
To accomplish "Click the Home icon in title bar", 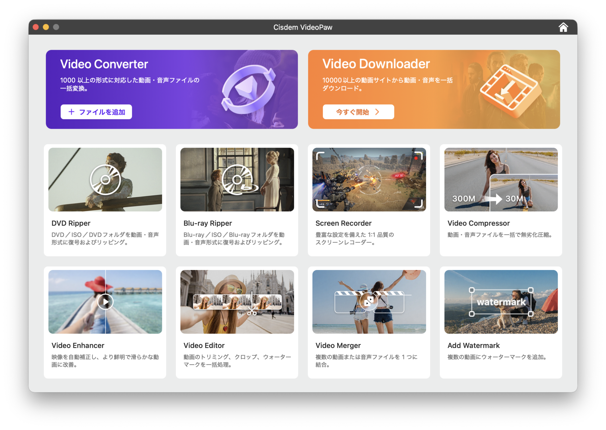I will pyautogui.click(x=563, y=27).
